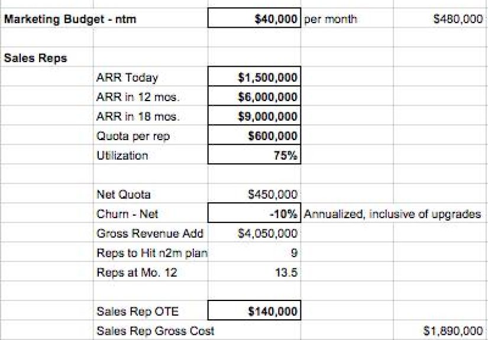The height and width of the screenshot is (340, 488).
Task: Select the $6,000,000 value cell
Action: click(x=254, y=96)
